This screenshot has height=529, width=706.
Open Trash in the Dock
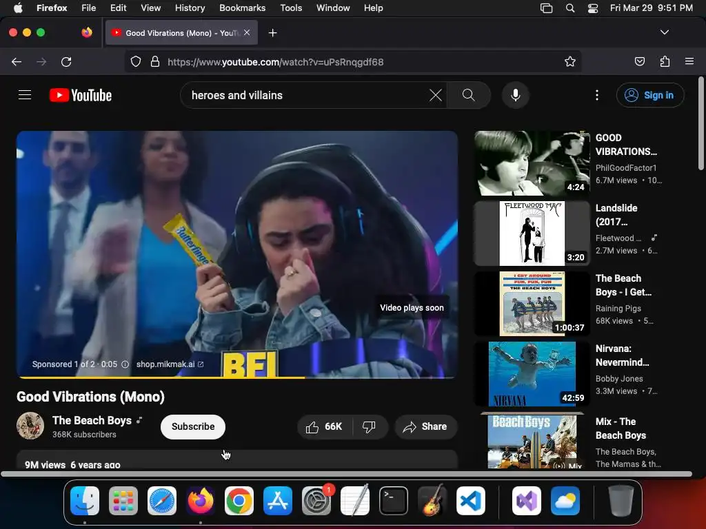(621, 501)
